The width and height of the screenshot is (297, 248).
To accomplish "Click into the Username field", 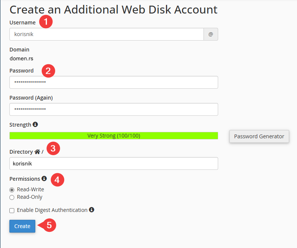I will [x=106, y=34].
